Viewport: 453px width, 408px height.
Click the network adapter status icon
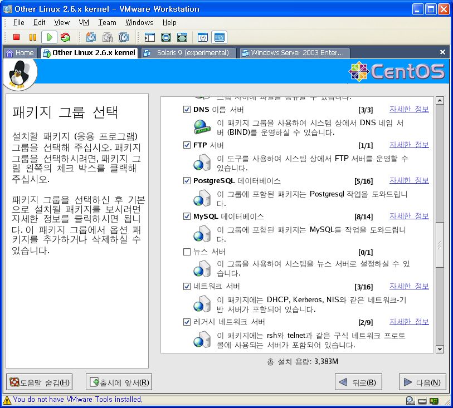(x=433, y=400)
